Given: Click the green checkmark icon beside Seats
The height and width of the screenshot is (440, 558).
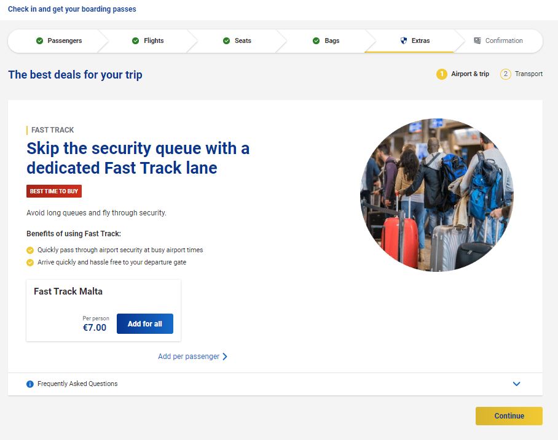Looking at the screenshot, I should (x=226, y=41).
